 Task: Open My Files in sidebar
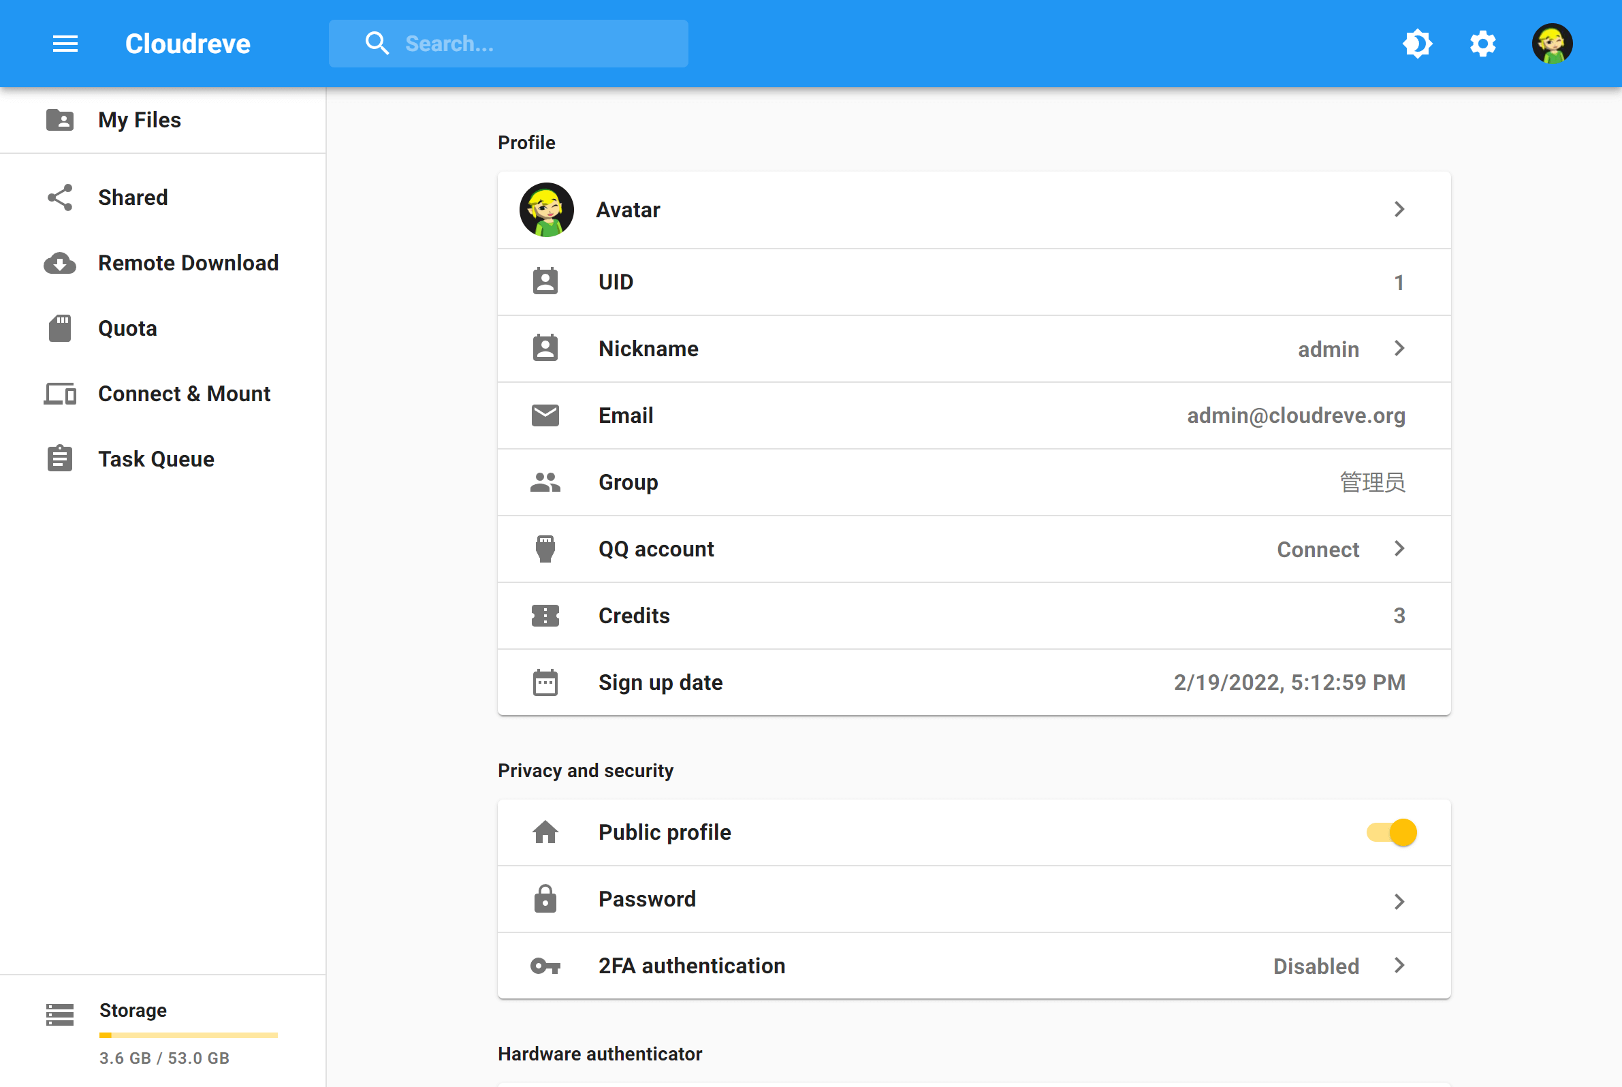(162, 120)
